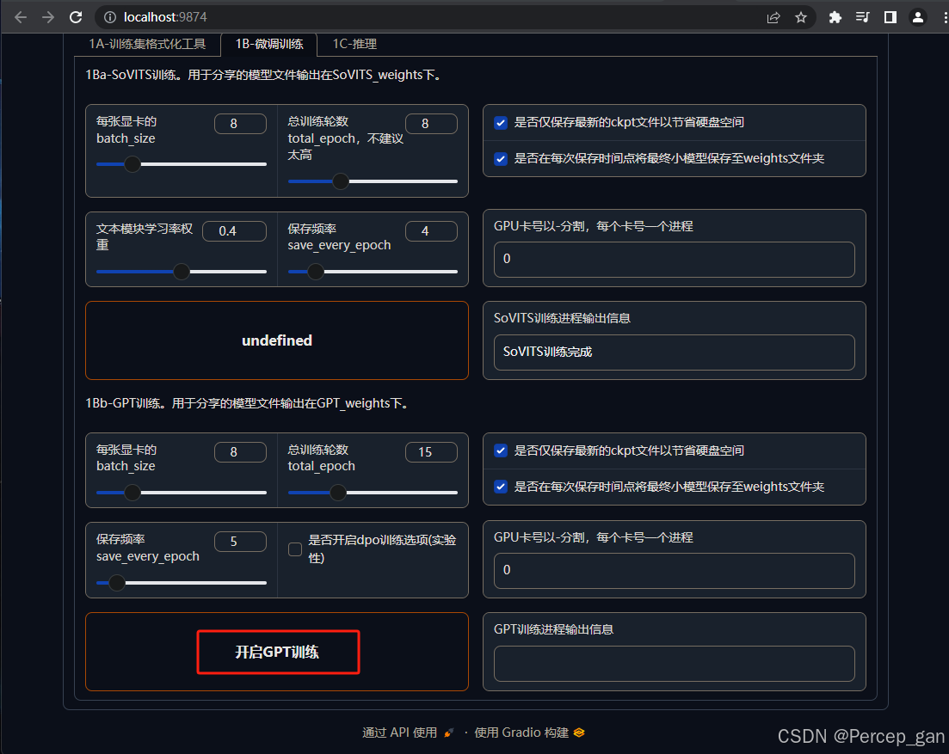
Task: Toggle GPT 仅保存最新的ckpt文件 checkbox
Action: [x=501, y=451]
